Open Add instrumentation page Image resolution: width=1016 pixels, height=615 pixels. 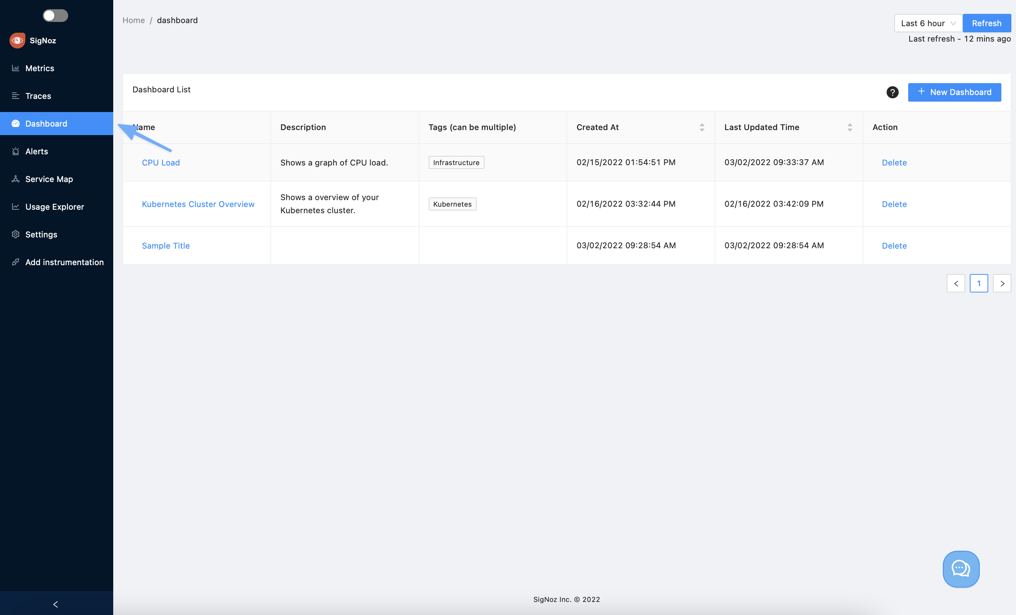click(x=57, y=262)
